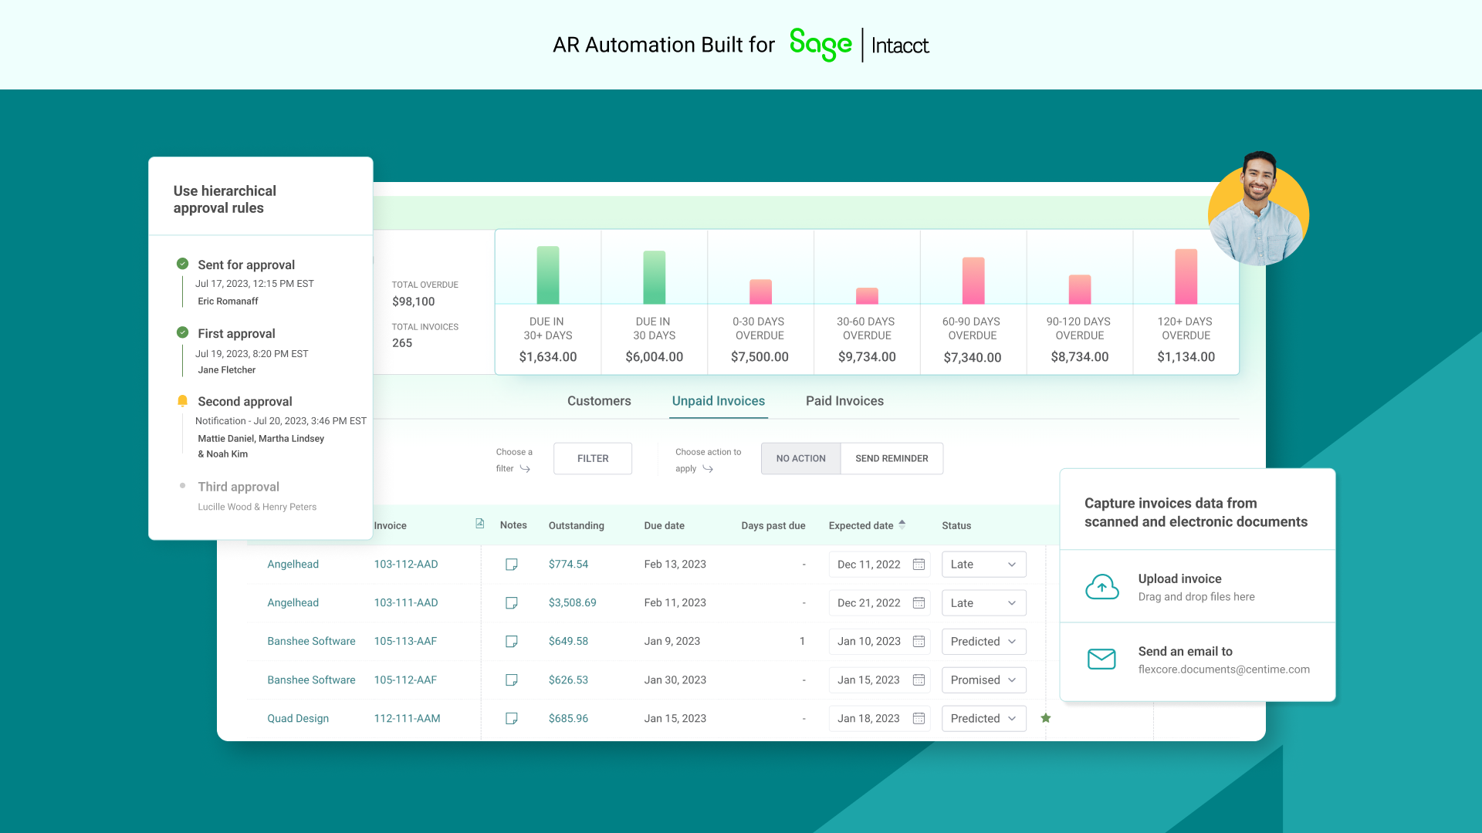This screenshot has height=833, width=1482.
Task: Sort by Expected date arrow
Action: click(x=902, y=524)
